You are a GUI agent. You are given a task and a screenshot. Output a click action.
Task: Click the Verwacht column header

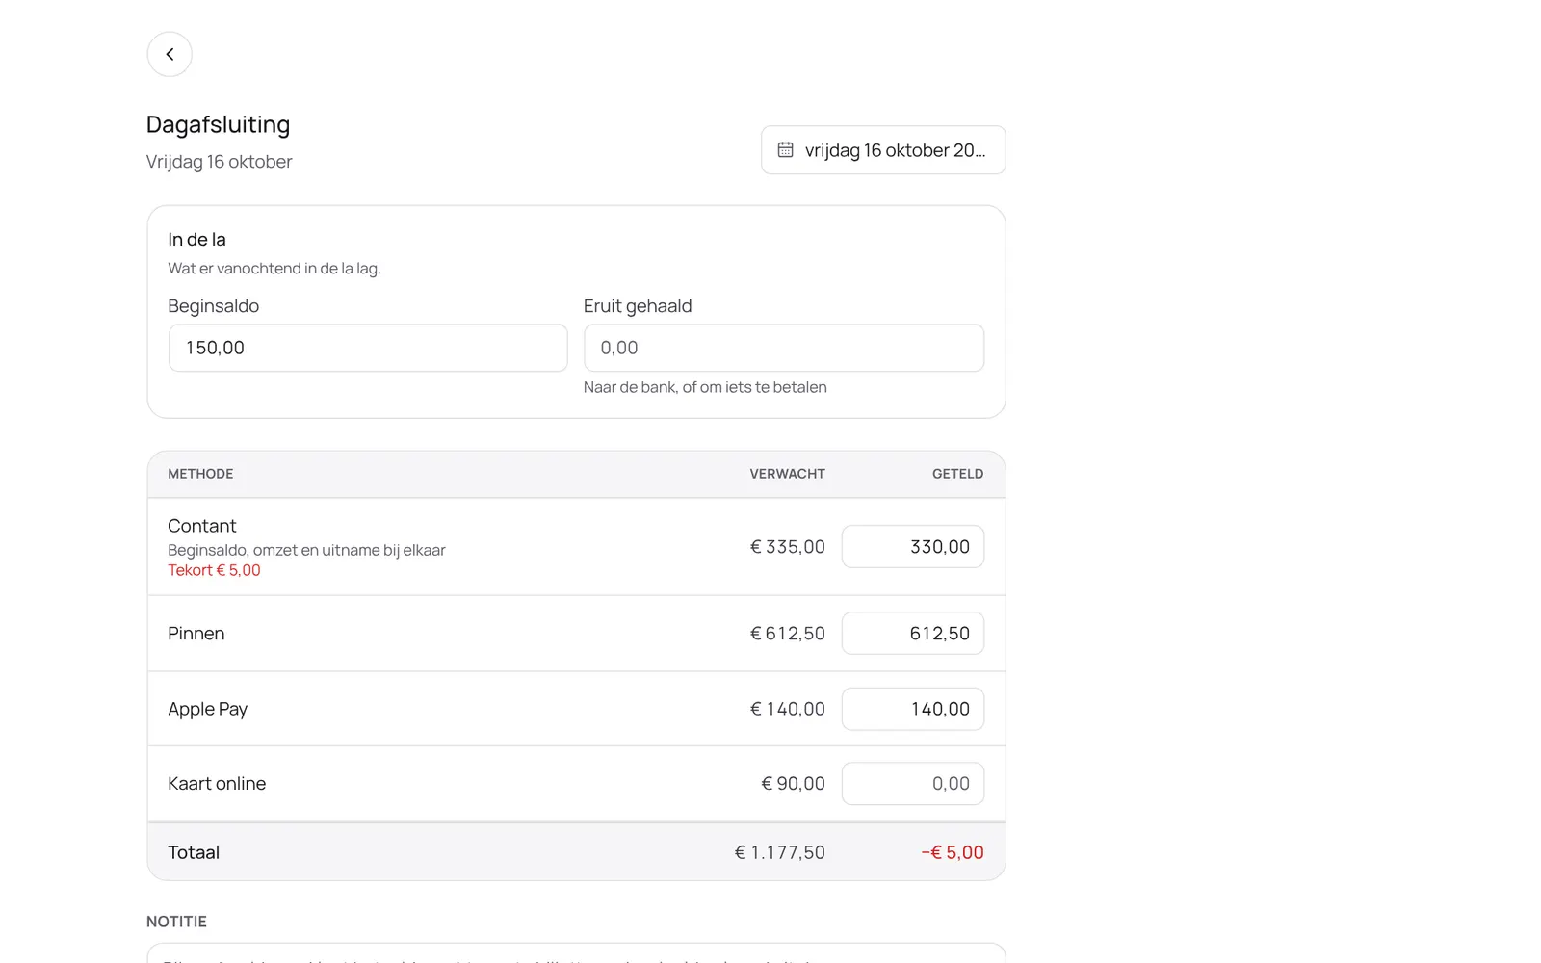click(788, 474)
